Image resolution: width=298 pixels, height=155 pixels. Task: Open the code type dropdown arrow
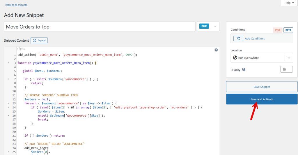pos(215,26)
